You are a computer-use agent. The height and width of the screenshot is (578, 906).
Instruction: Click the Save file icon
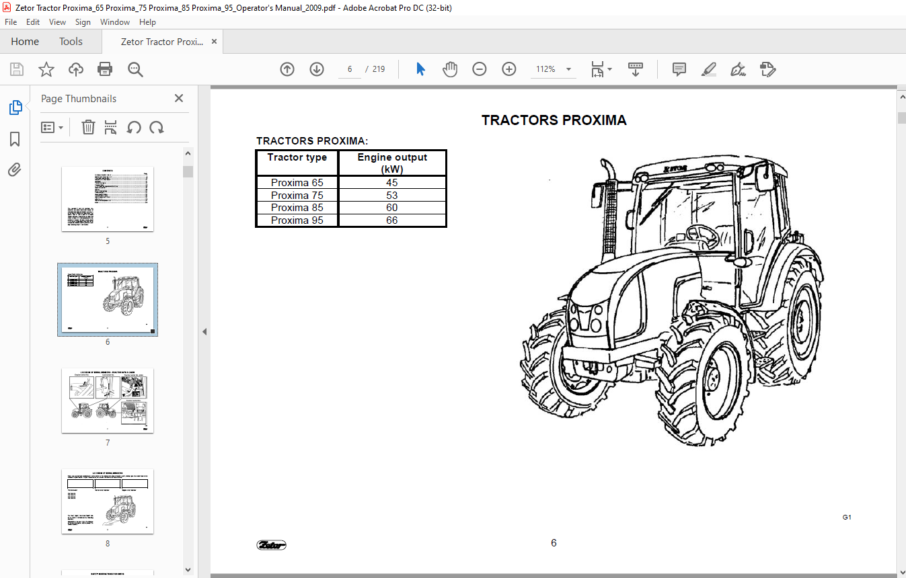point(17,69)
